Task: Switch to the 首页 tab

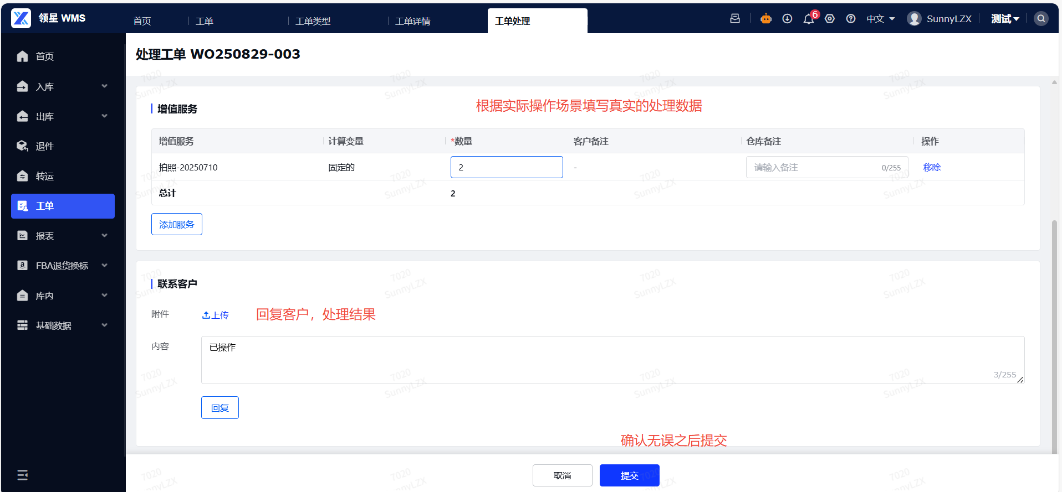Action: (x=142, y=21)
